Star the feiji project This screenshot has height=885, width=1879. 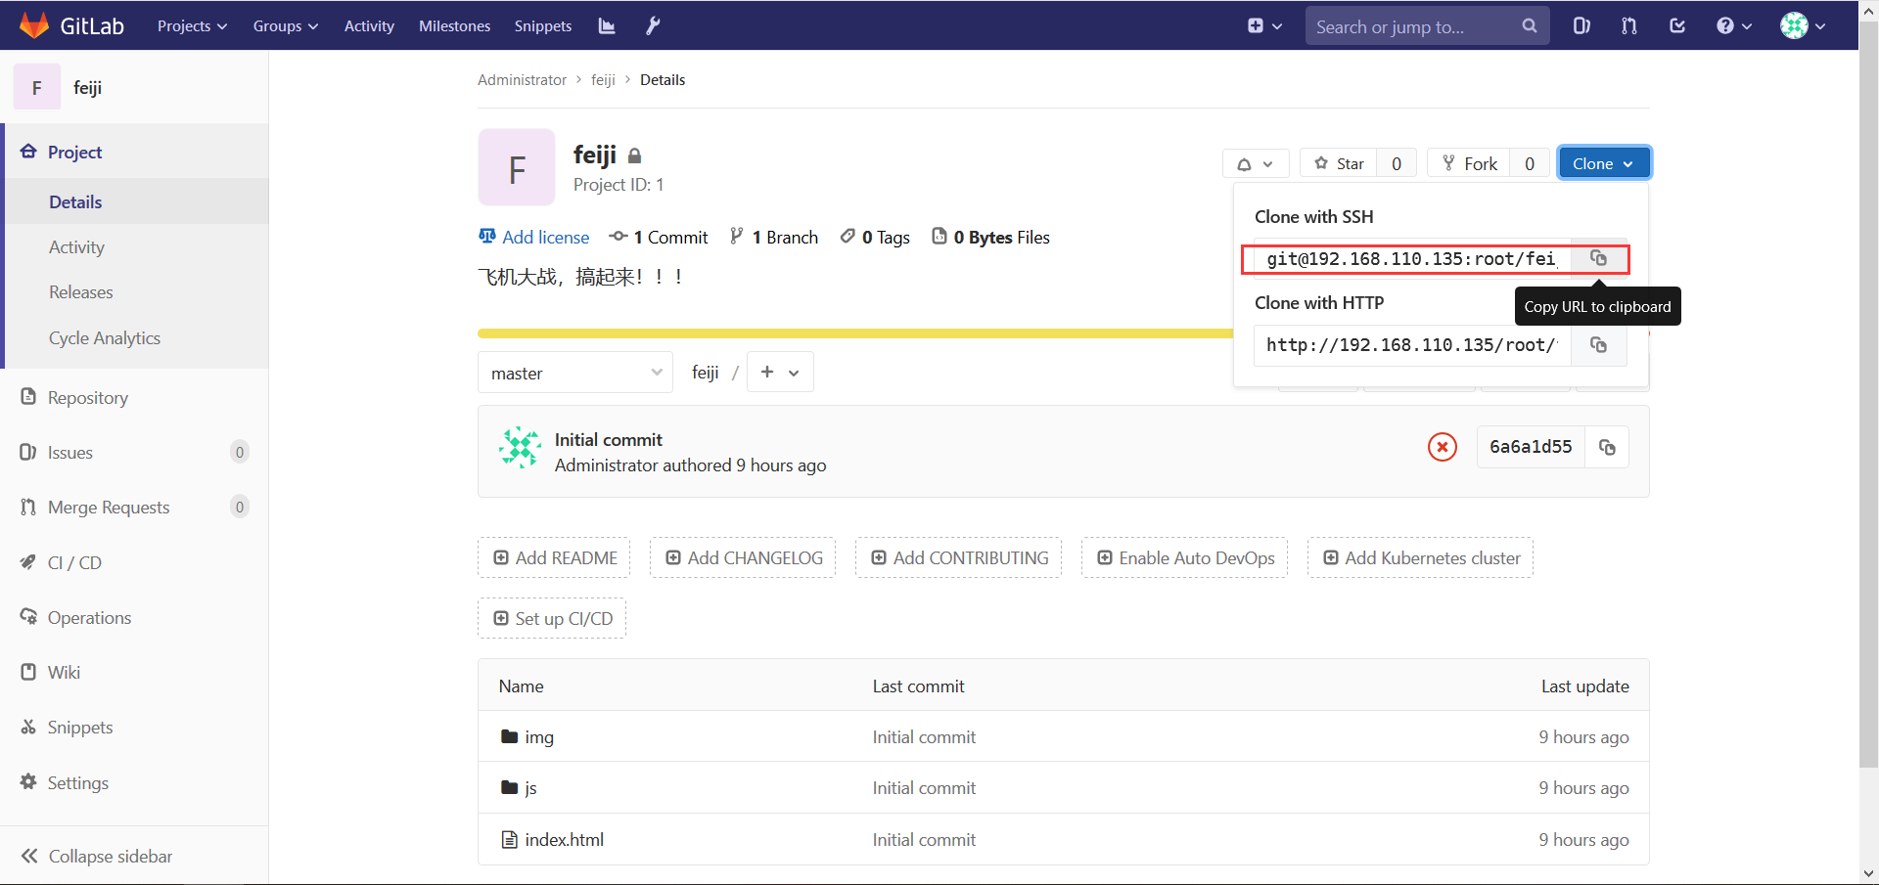coord(1339,163)
